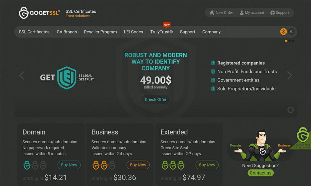311x186 pixels.
Task: Click first green lock icon in Extended card
Action: (165, 165)
